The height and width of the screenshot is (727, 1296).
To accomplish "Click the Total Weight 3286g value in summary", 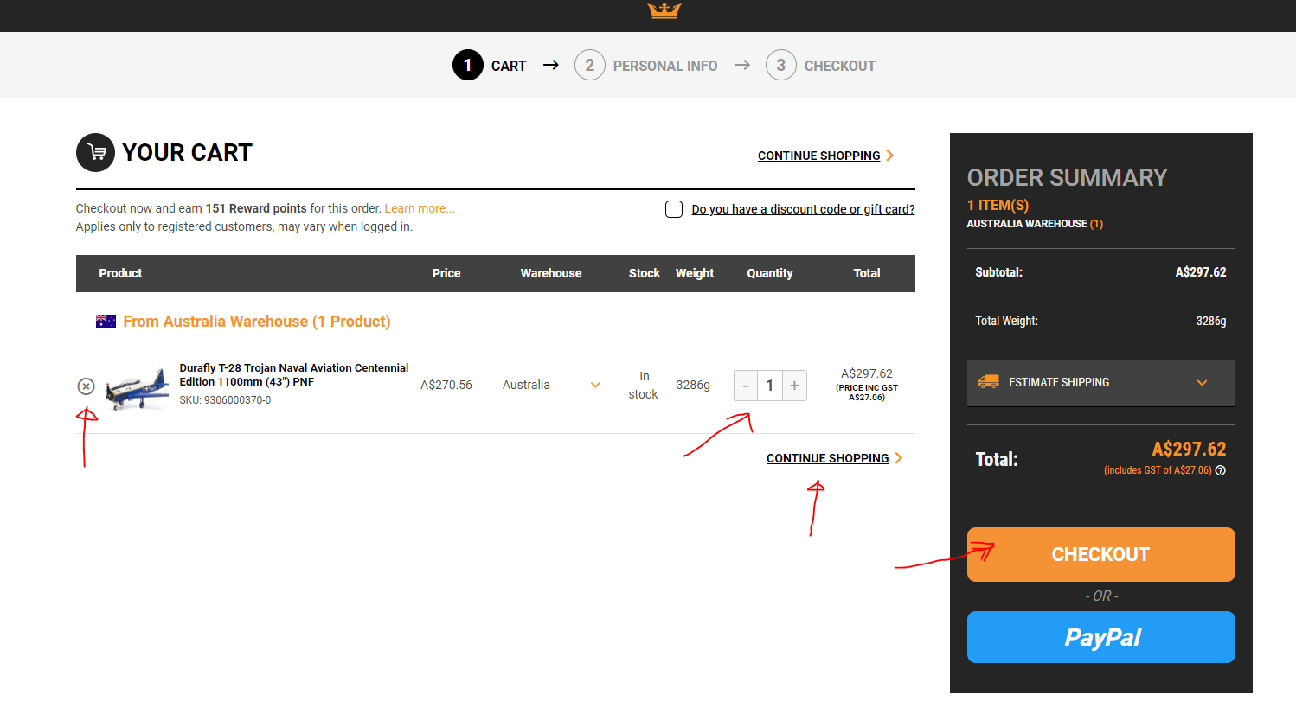I will click(1211, 321).
